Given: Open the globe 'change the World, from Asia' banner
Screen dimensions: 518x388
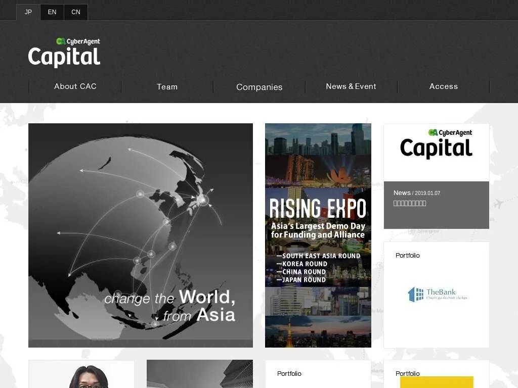Looking at the screenshot, I should pos(141,235).
